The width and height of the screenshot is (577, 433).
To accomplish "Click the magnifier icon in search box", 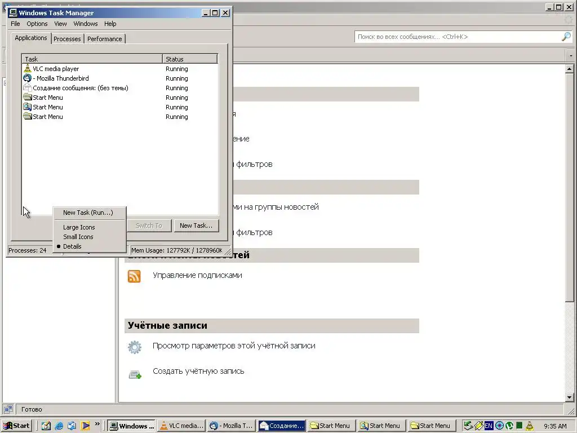I will [566, 37].
